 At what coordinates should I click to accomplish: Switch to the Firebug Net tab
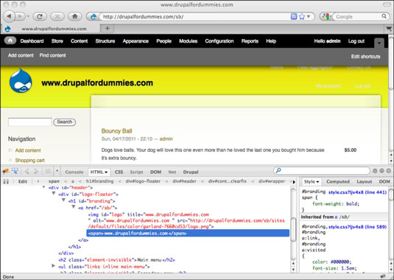(x=172, y=172)
